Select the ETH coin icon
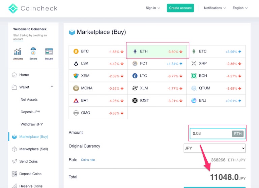 [135, 51]
